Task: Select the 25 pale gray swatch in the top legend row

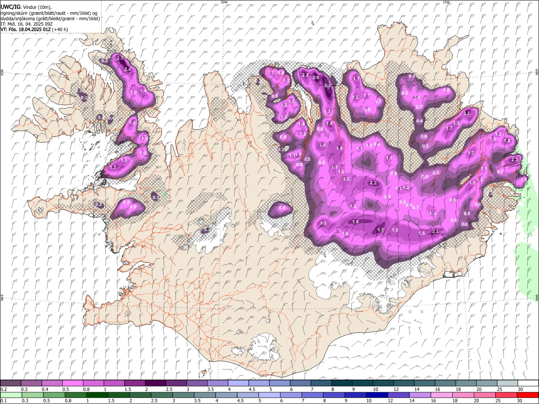Action: [507, 383]
